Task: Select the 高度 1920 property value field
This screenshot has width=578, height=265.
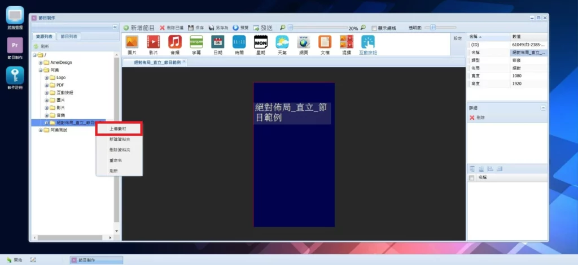Action: (x=528, y=84)
